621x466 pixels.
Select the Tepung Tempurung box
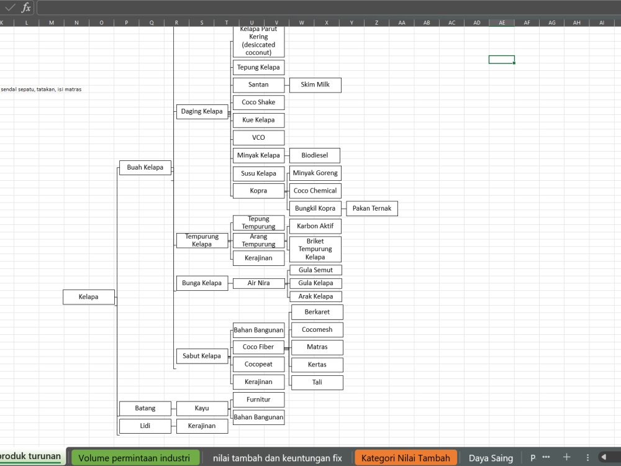[258, 222]
